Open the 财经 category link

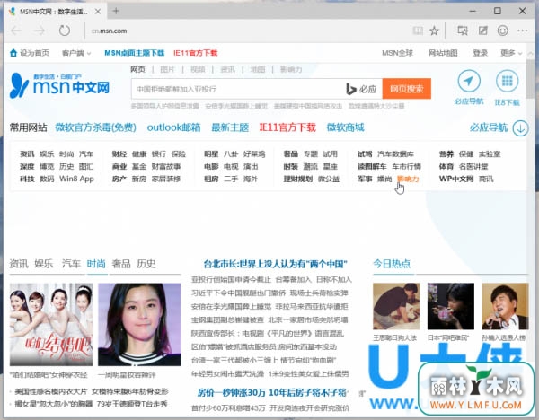(x=119, y=153)
